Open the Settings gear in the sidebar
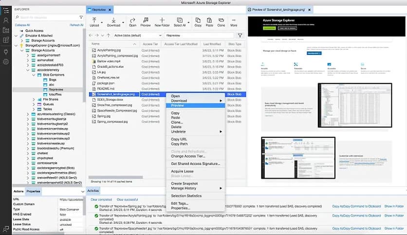407x235 pixels. coord(6,62)
